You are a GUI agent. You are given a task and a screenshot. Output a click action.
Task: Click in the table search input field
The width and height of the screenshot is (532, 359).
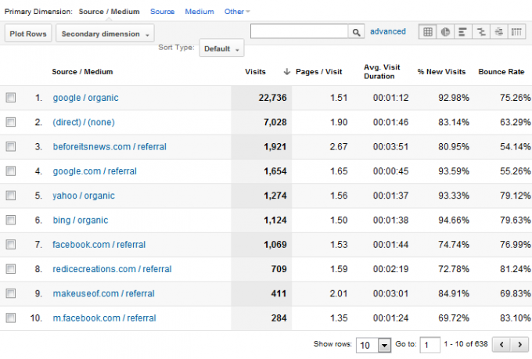tap(299, 31)
